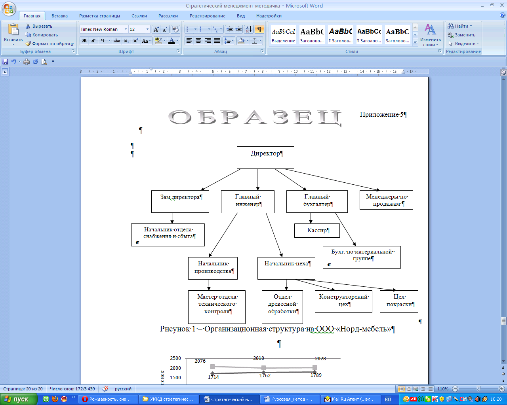Undo the last action
This screenshot has width=507, height=405.
pos(14,62)
